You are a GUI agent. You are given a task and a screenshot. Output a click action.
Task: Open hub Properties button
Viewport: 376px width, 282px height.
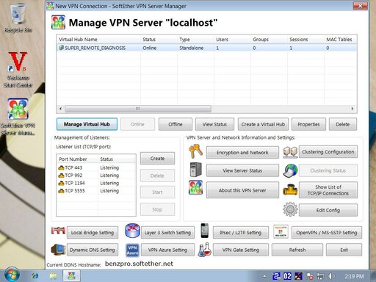(308, 124)
